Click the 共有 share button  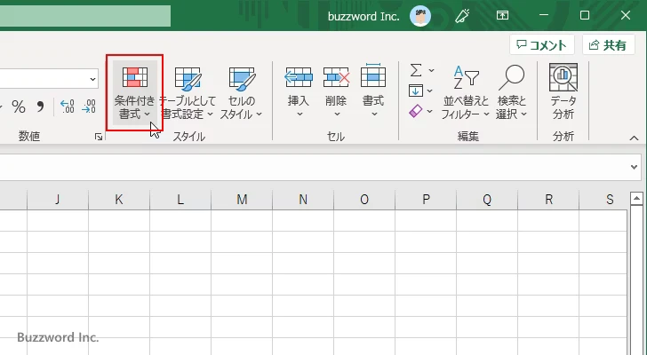[608, 45]
